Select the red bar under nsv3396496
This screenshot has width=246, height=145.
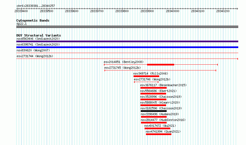[154, 117]
